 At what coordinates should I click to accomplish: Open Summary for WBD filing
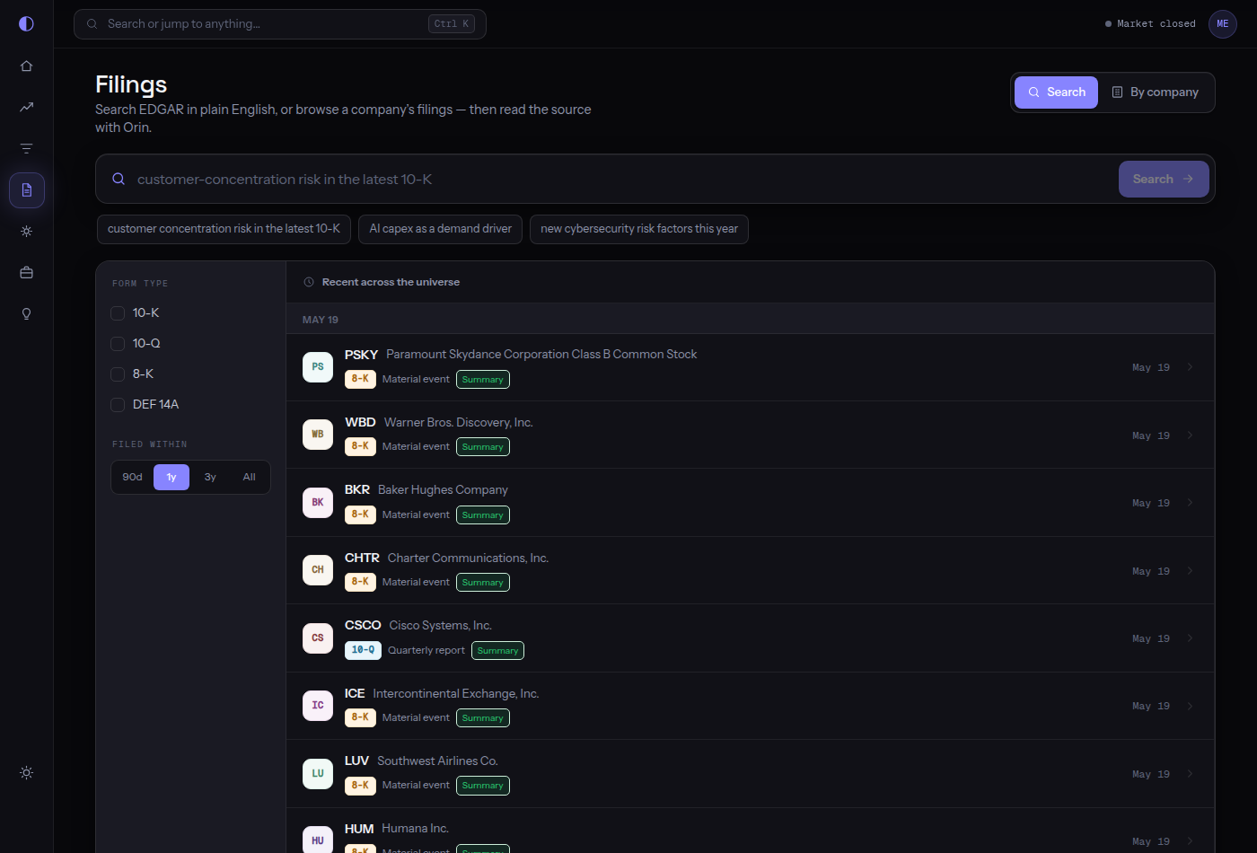tap(483, 447)
